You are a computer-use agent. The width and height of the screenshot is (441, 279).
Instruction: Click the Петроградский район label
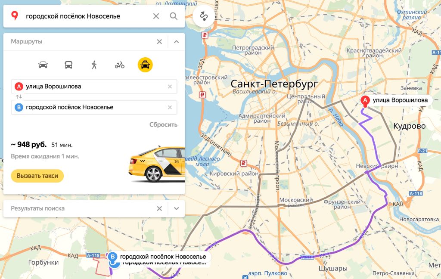click(x=253, y=50)
